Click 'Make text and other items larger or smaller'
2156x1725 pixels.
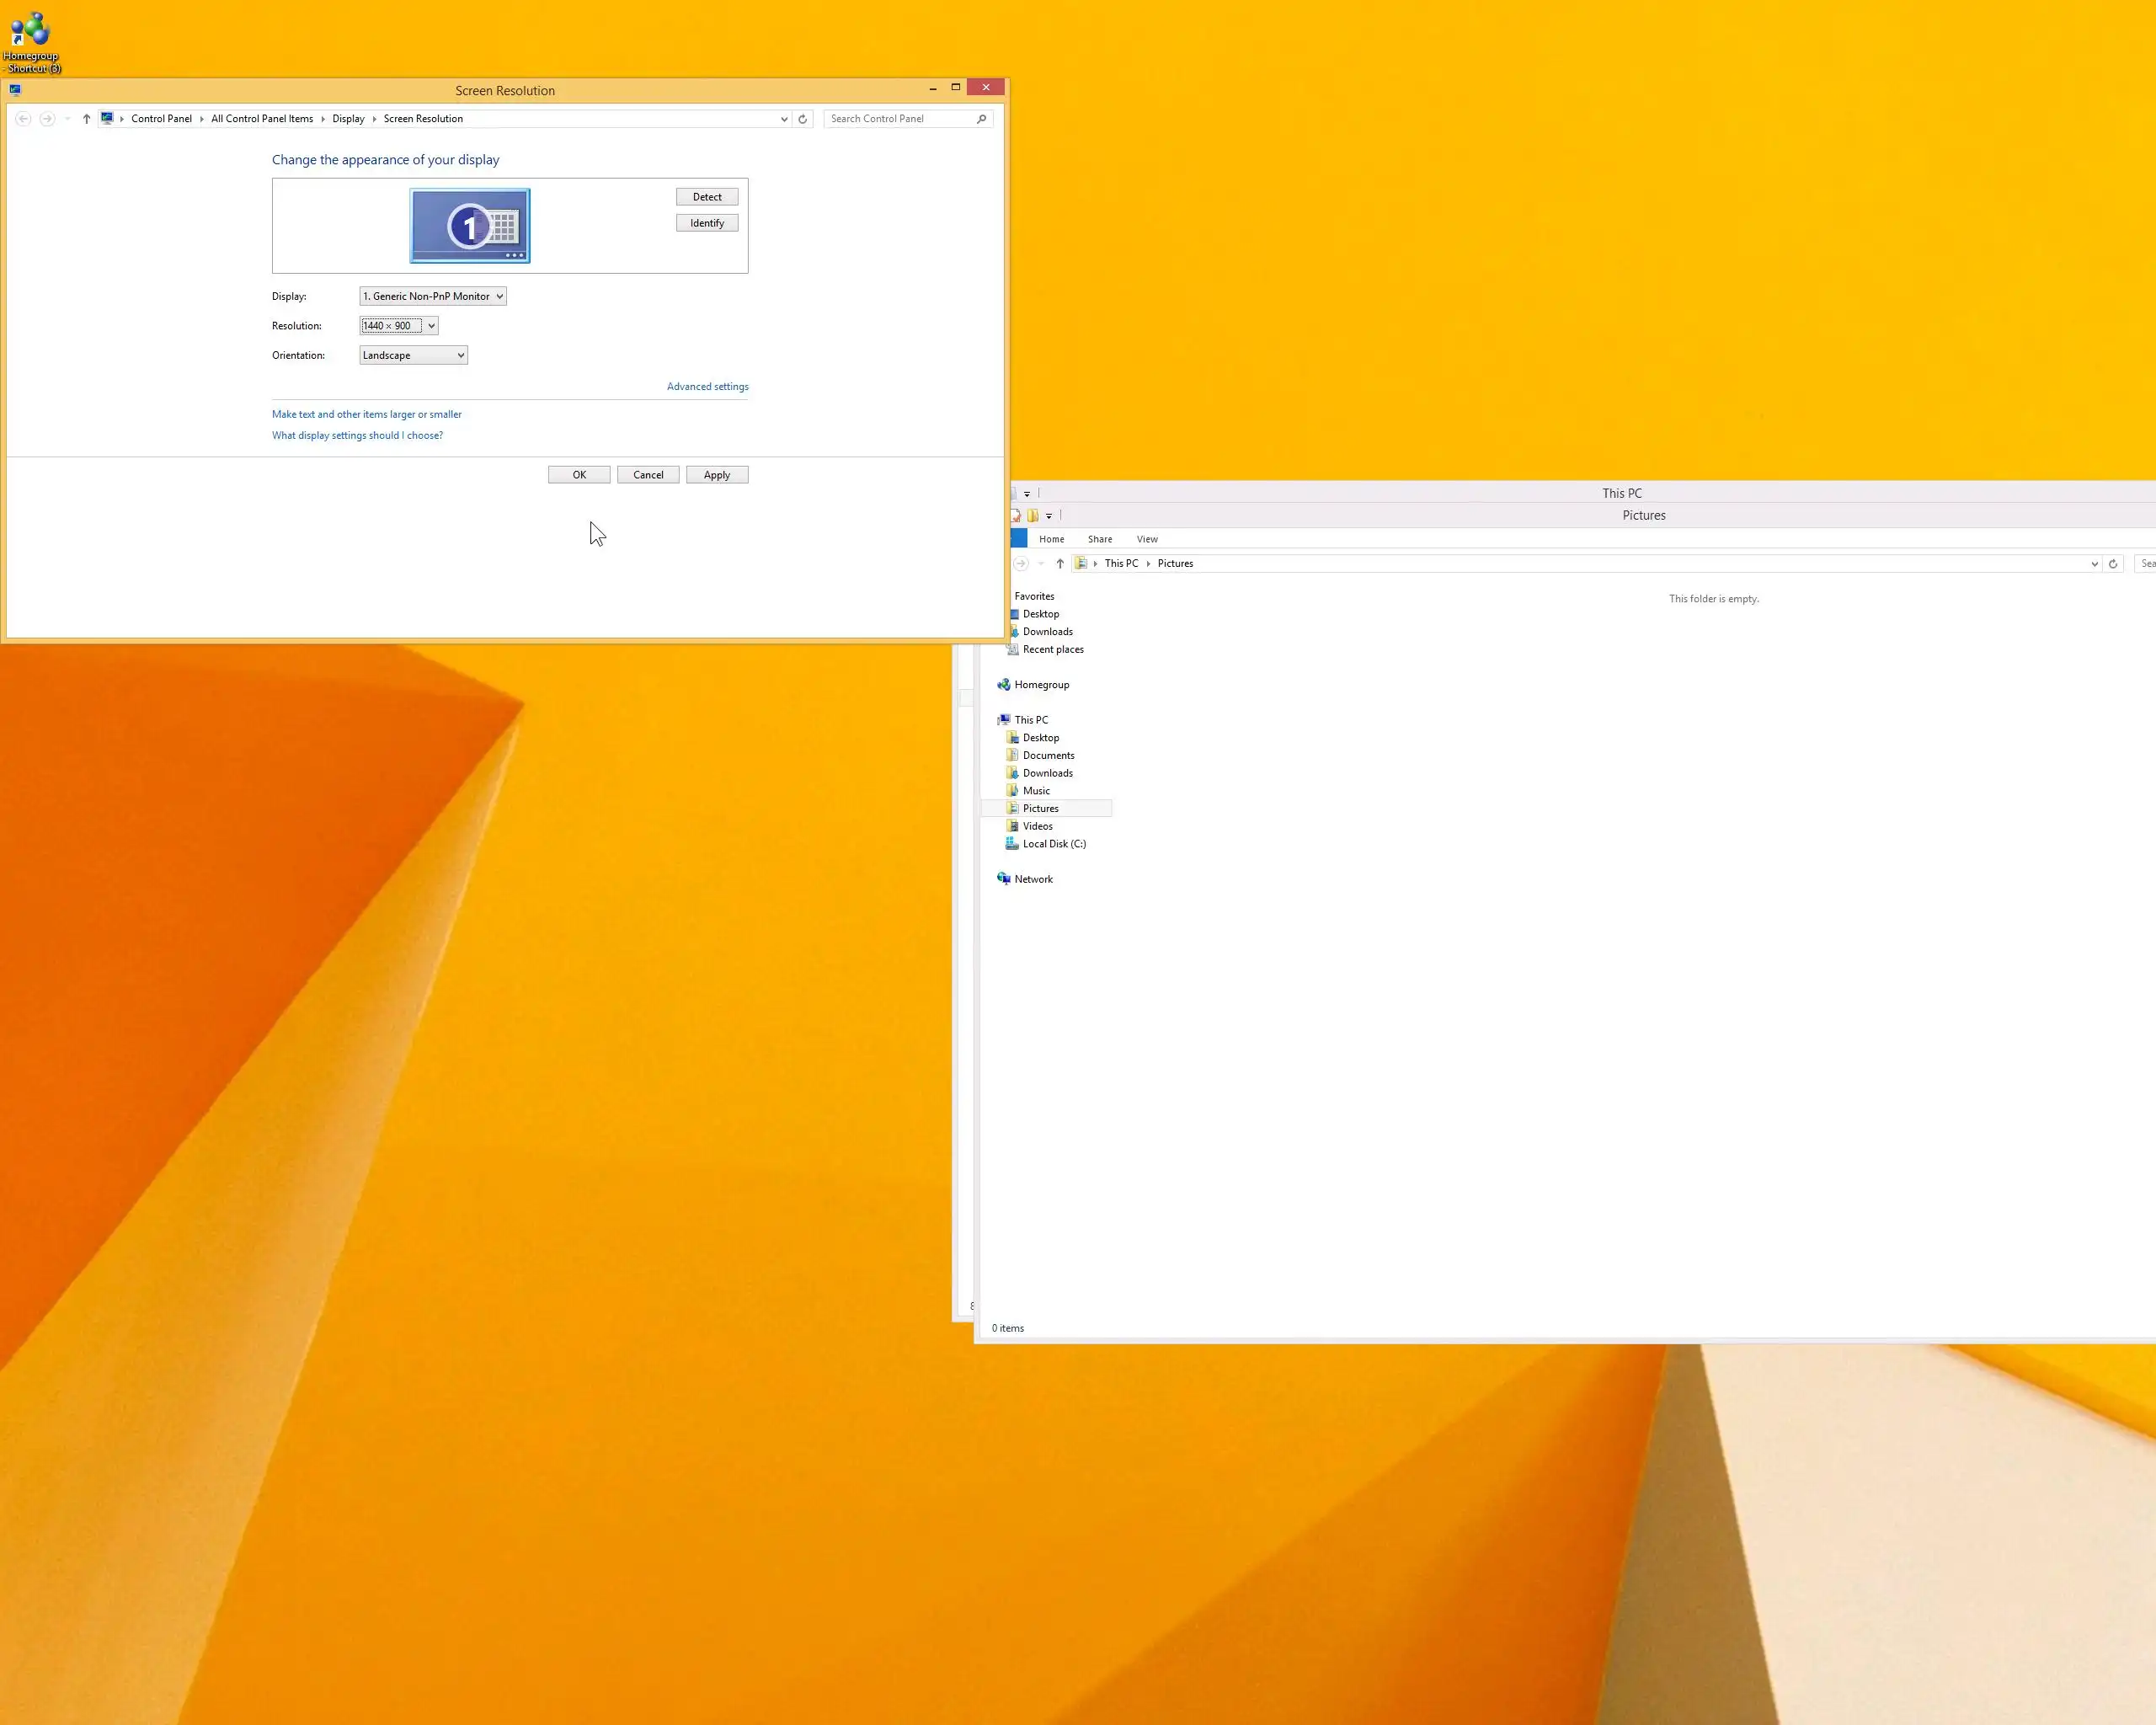[x=367, y=414]
